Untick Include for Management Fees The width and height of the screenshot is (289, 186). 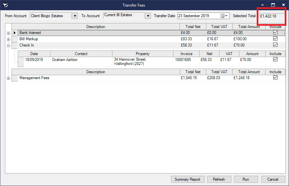(x=275, y=77)
